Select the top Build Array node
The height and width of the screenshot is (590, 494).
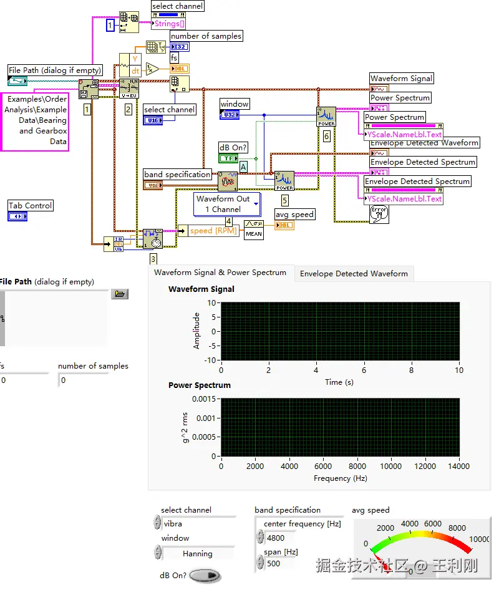pos(128,22)
